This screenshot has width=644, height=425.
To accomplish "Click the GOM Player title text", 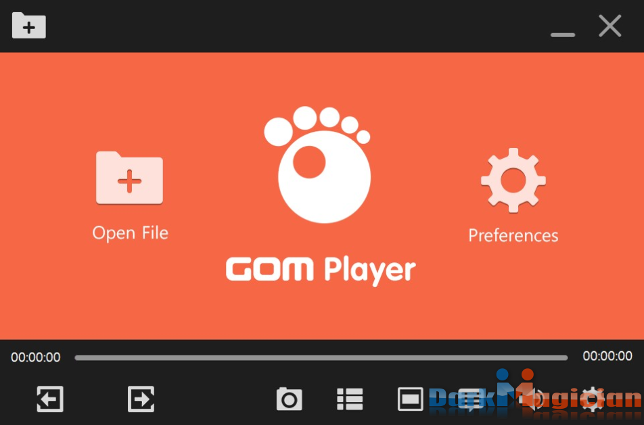I will [321, 271].
